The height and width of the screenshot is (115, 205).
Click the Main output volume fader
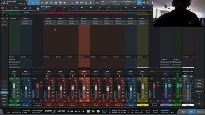pos(188,86)
